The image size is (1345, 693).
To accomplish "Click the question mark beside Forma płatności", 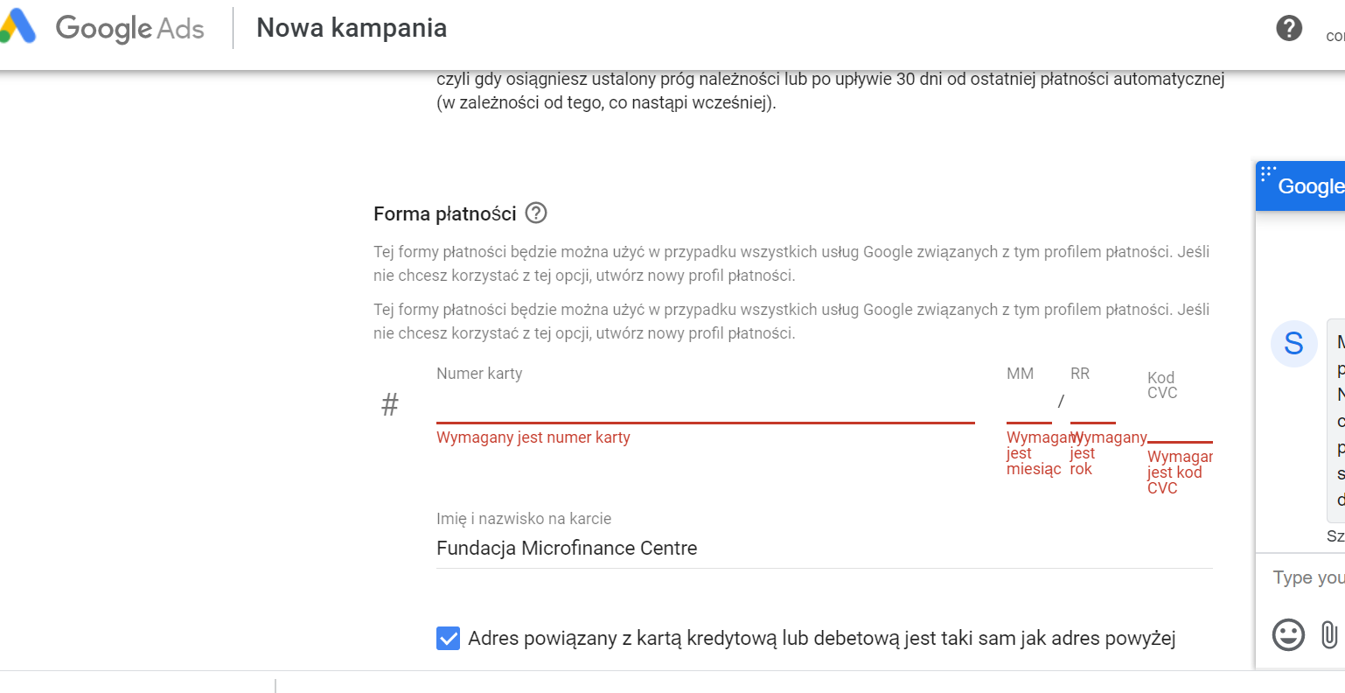I will coord(536,213).
